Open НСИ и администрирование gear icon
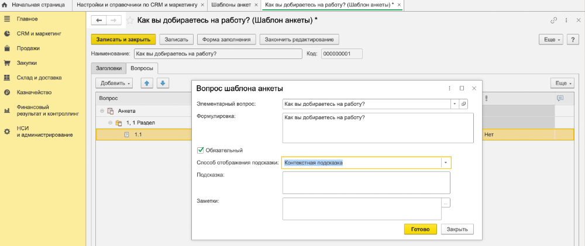585x246 pixels. (6, 131)
